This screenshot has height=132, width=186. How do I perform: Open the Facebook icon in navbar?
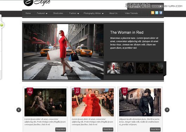coord(161,13)
